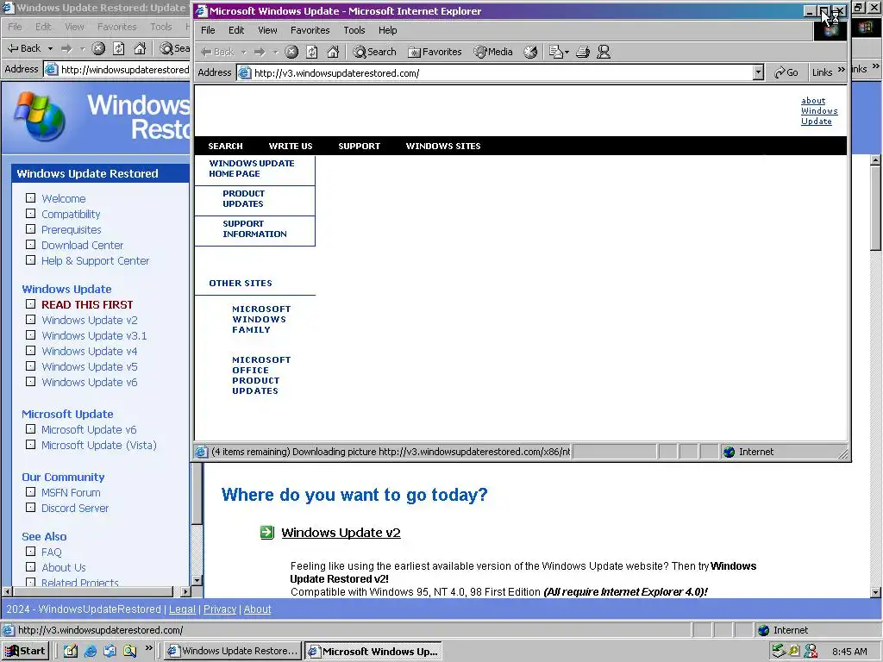Click Windows Update v2 heading link

point(341,533)
